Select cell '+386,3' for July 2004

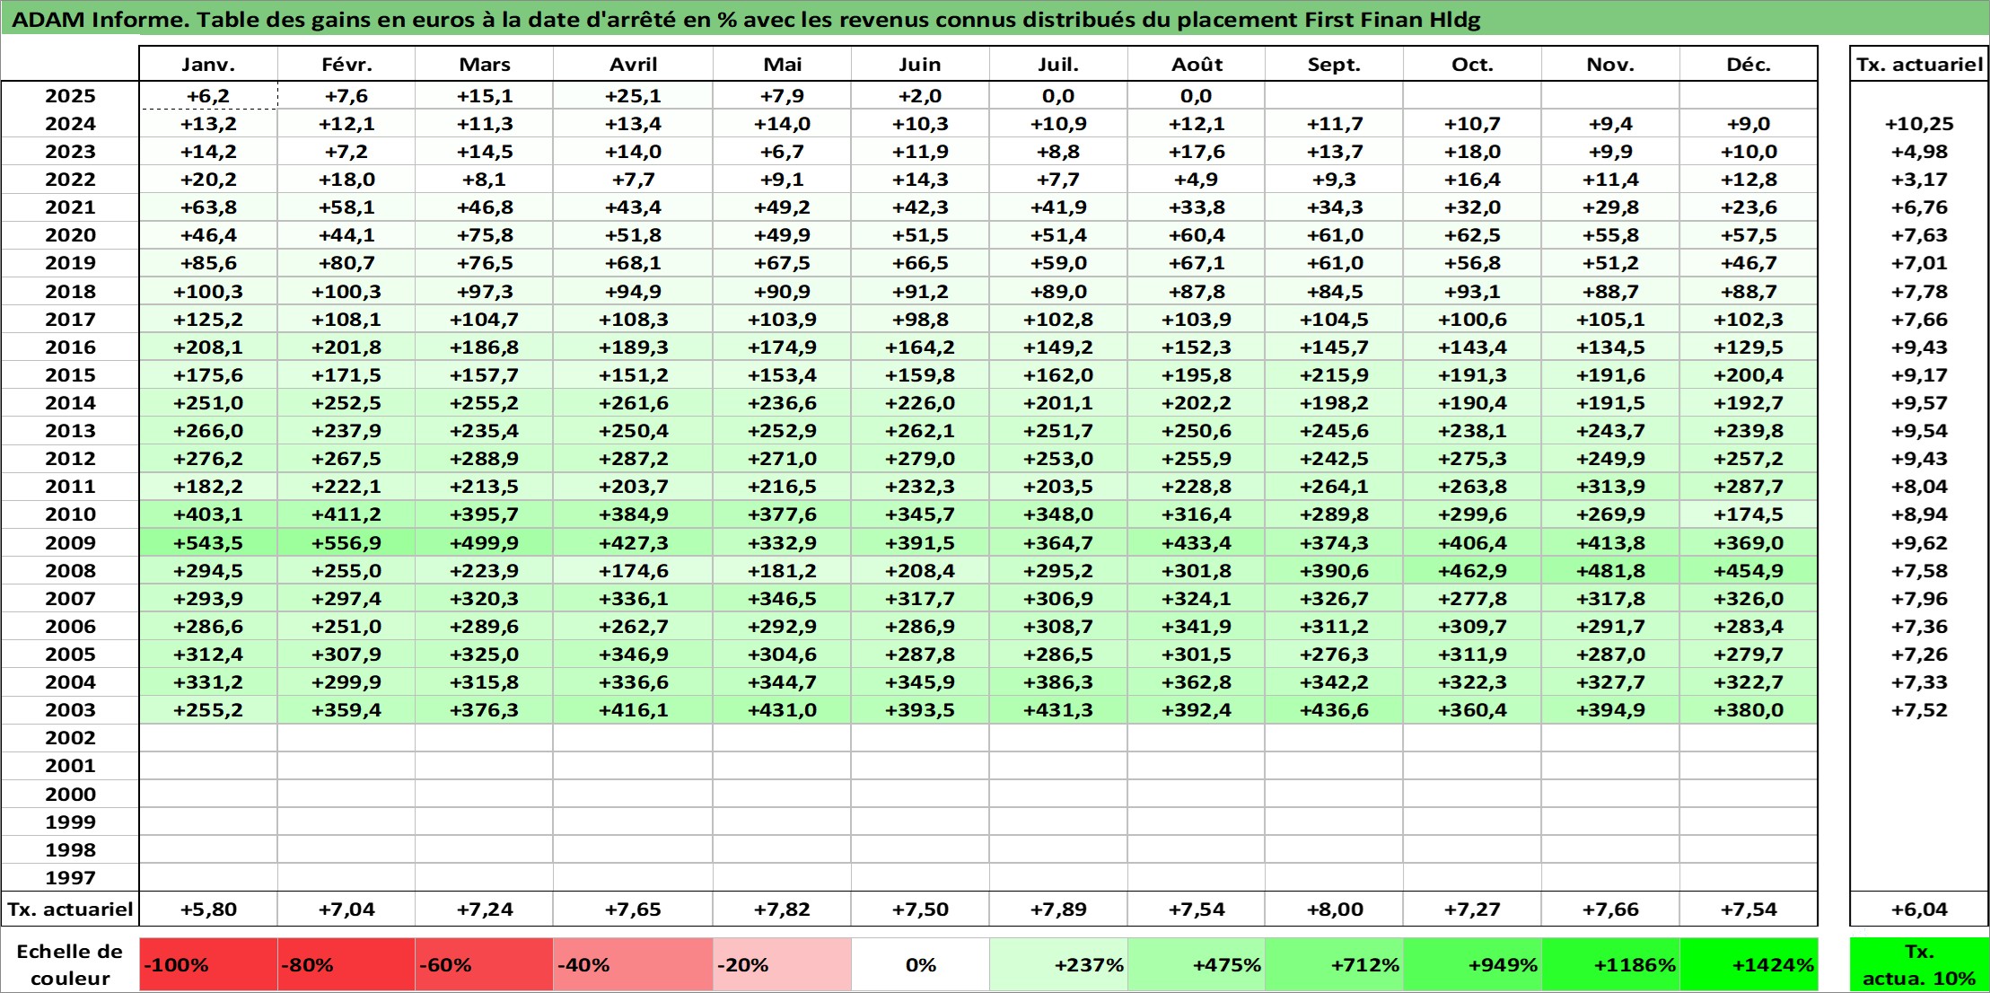[1058, 682]
